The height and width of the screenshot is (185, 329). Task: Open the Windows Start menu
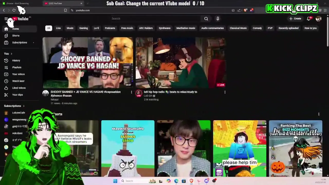(x=115, y=181)
